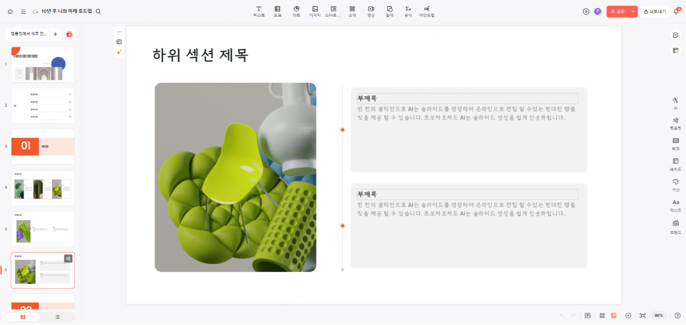Screen dimensions: 686x325
Task: Switch to grid slide sorter view
Action: [x=602, y=315]
